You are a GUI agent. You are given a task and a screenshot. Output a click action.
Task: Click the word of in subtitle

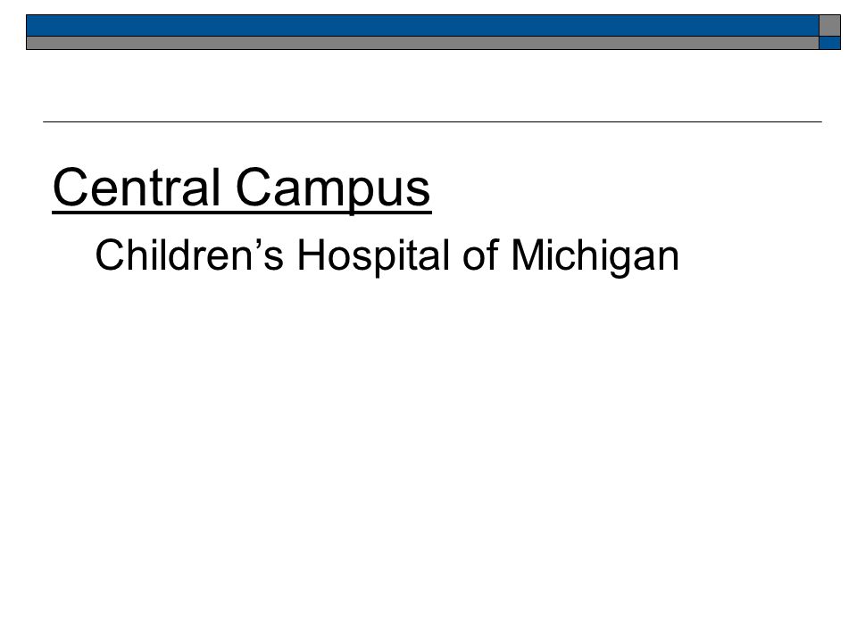[481, 255]
